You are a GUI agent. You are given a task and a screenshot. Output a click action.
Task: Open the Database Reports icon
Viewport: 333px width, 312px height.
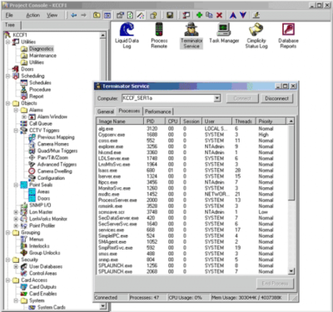tap(288, 36)
